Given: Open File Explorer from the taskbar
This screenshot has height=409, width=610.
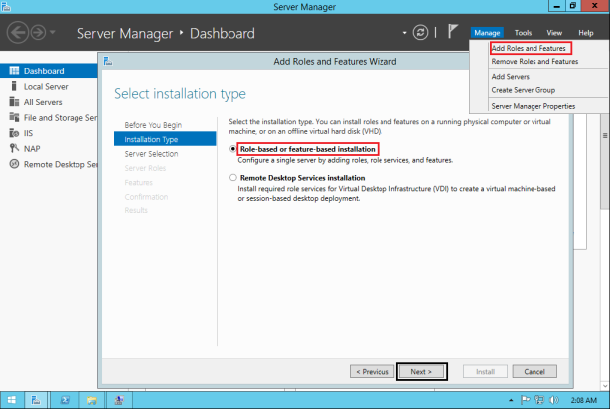Looking at the screenshot, I should pos(91,400).
